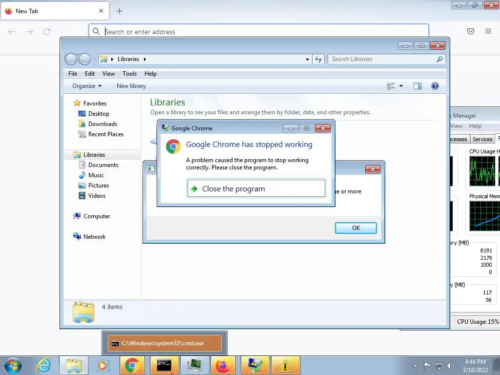The width and height of the screenshot is (500, 375).
Task: Click the blue help icon in Explorer
Action: (435, 86)
